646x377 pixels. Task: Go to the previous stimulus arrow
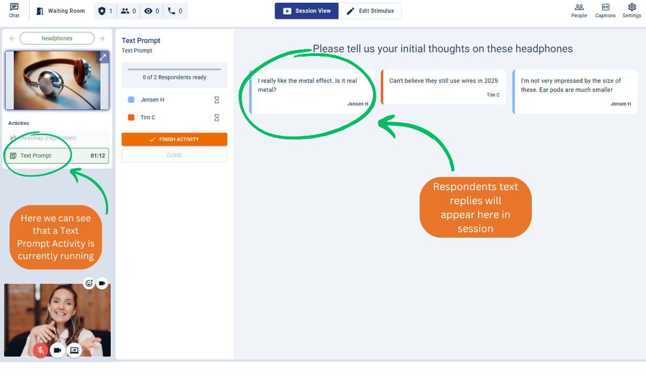tap(13, 38)
